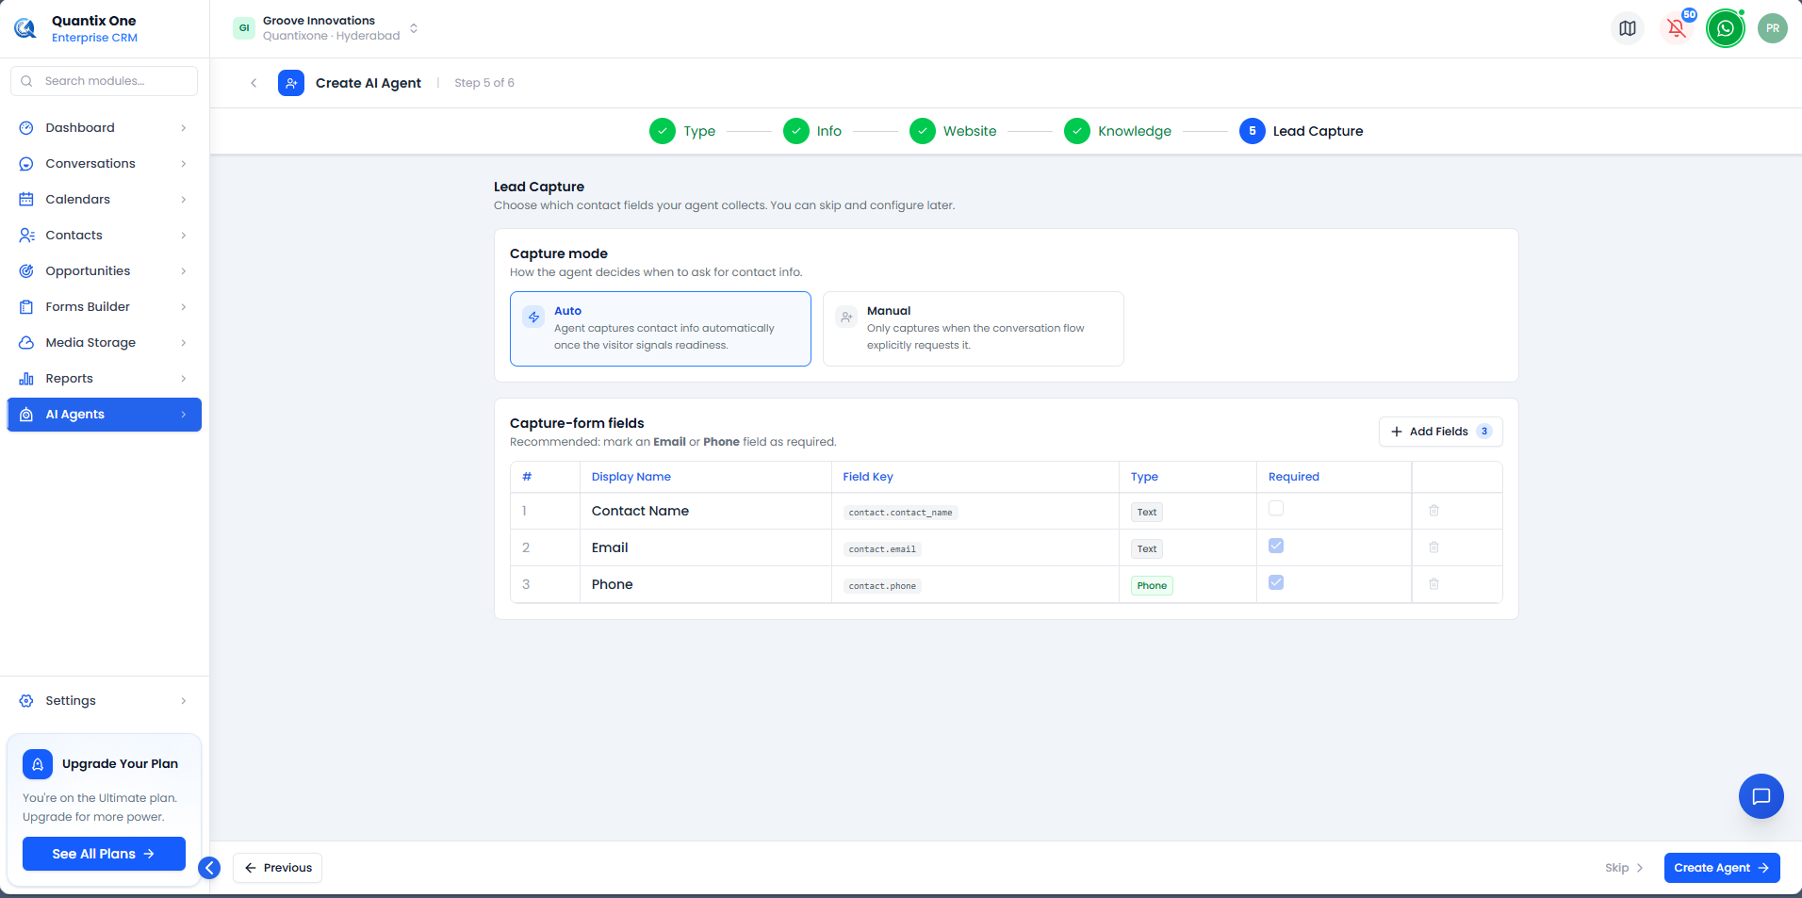The width and height of the screenshot is (1802, 898).
Task: Open the floating chat bubble button
Action: pyautogui.click(x=1761, y=796)
